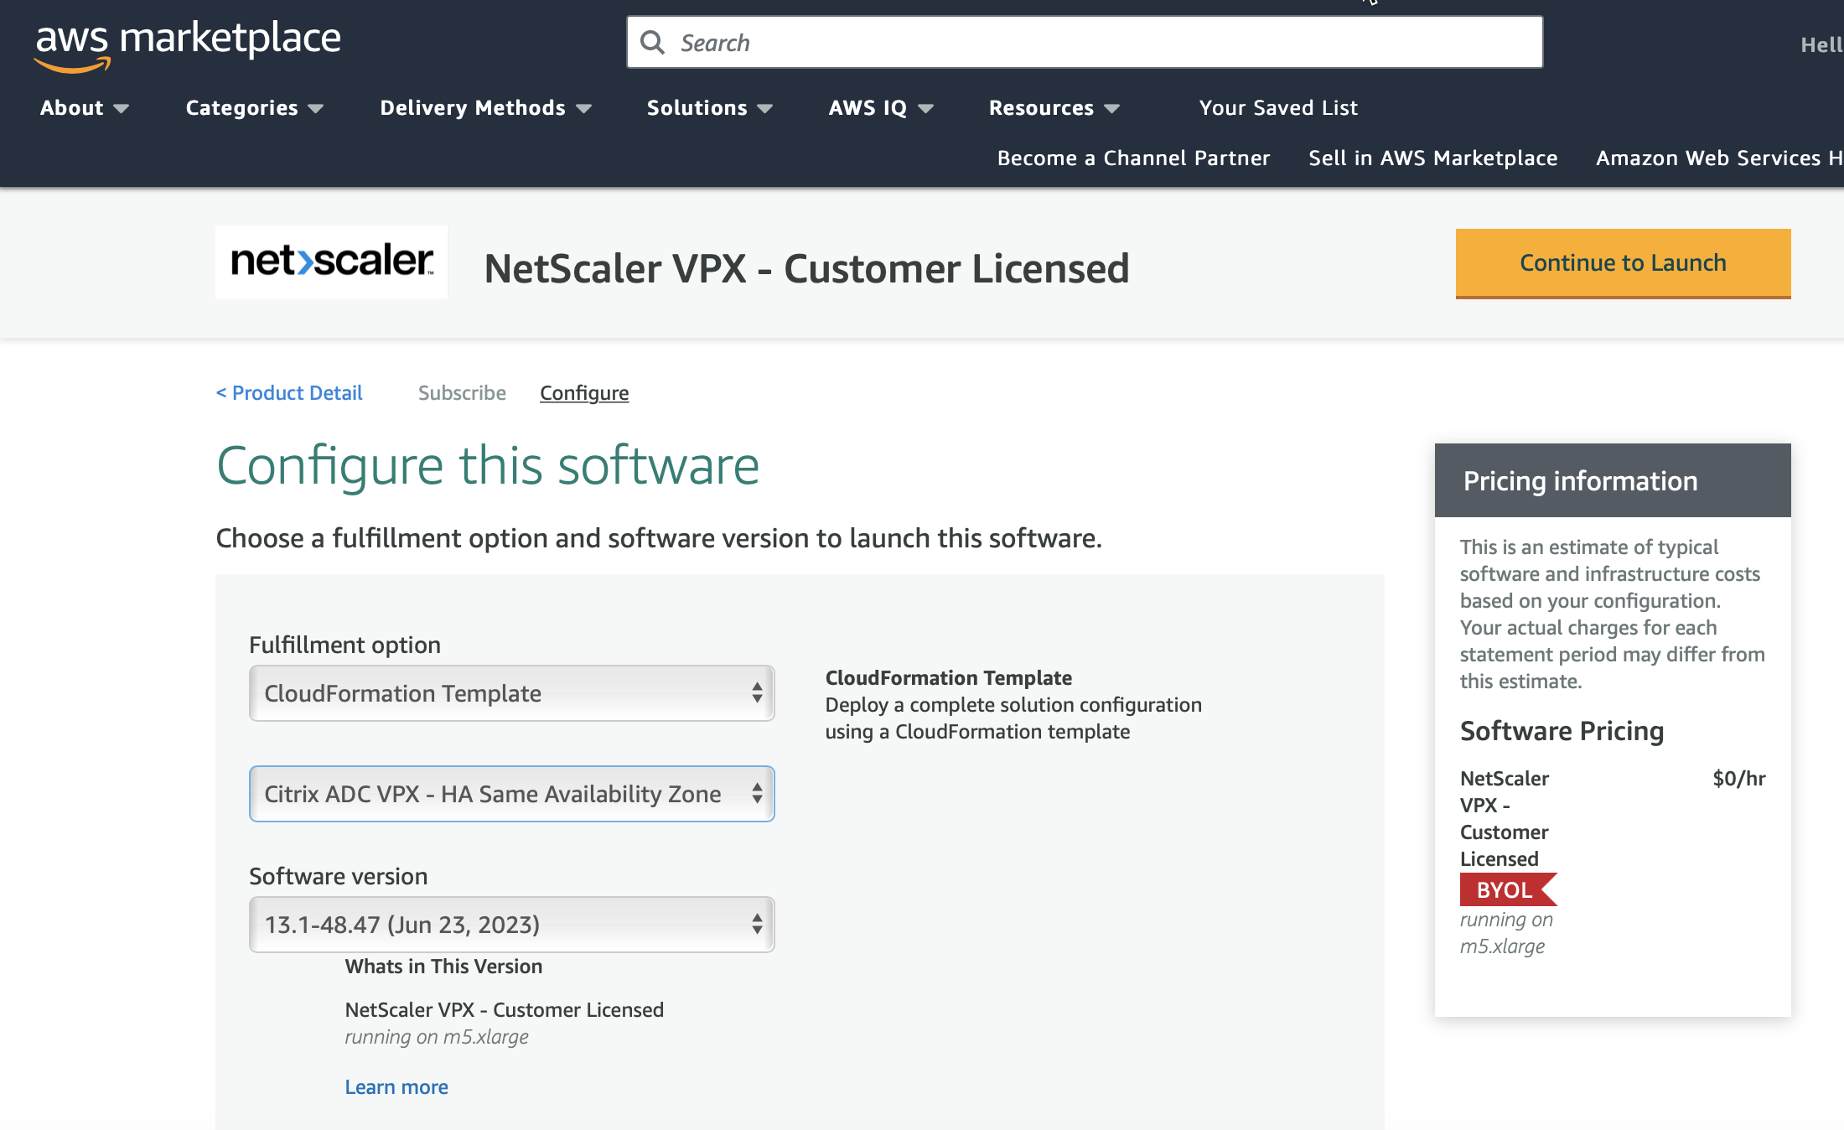Image resolution: width=1844 pixels, height=1130 pixels.
Task: Expand the Fulfillment option dropdown
Action: tap(511, 692)
